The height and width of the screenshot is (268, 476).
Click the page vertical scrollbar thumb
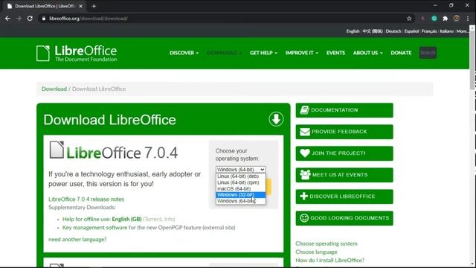coord(472,60)
